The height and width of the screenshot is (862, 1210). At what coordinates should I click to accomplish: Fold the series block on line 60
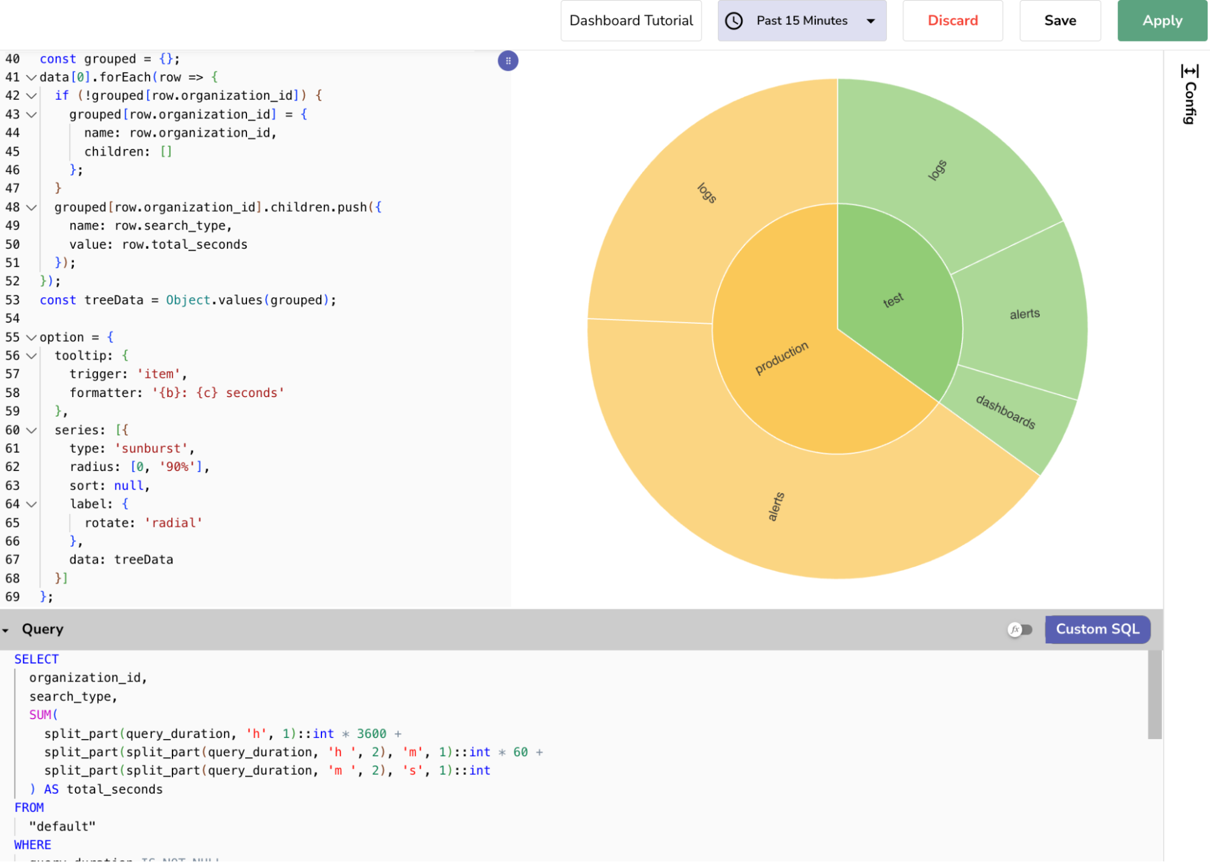coord(31,430)
